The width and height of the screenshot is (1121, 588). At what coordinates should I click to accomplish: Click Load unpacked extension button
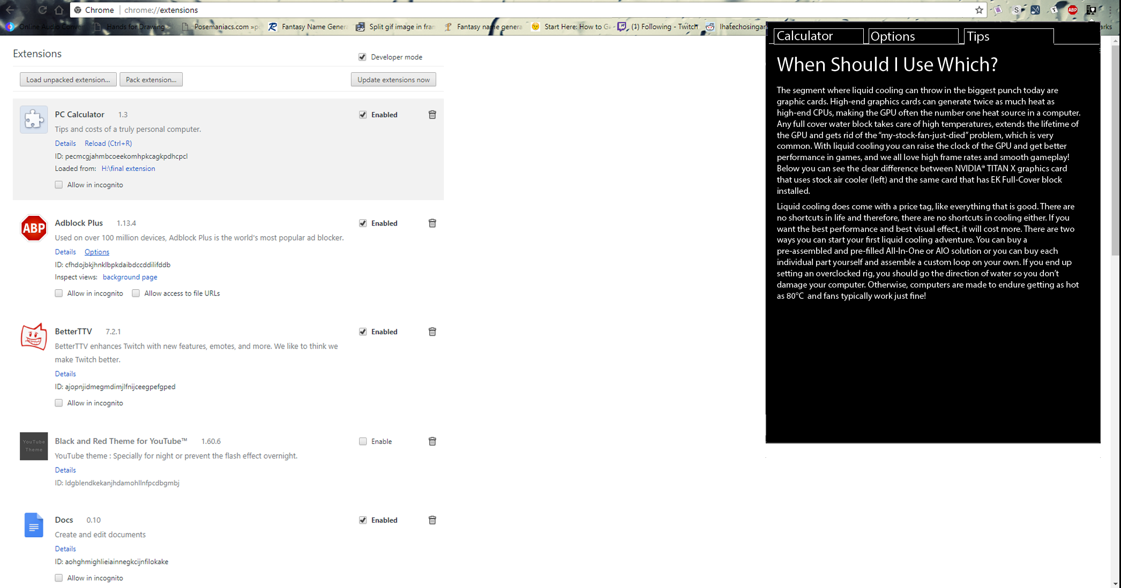68,80
